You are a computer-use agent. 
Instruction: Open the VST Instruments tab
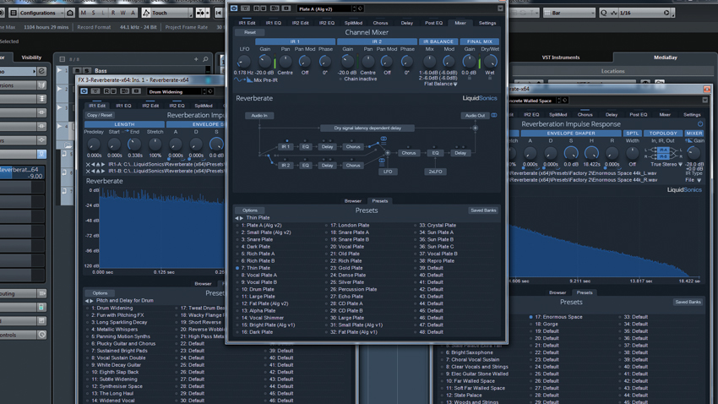tap(561, 57)
